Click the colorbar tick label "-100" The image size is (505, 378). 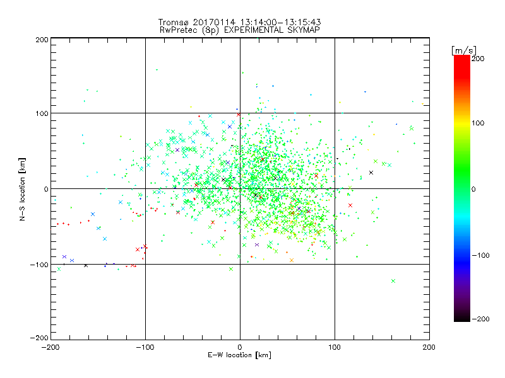coord(480,255)
